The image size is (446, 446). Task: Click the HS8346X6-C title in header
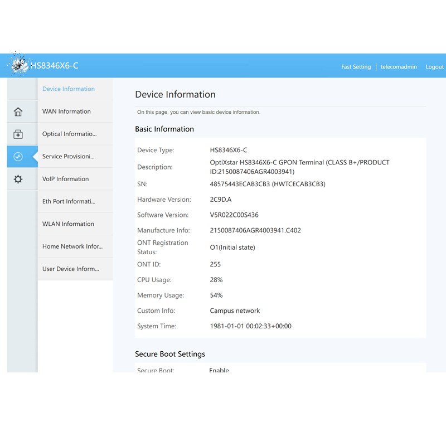(x=54, y=66)
